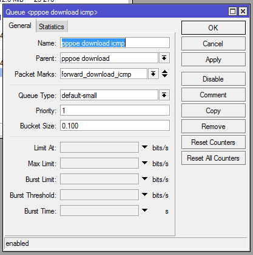The width and height of the screenshot is (253, 255).
Task: Click the disabled Max Limit field
Action: (x=100, y=163)
